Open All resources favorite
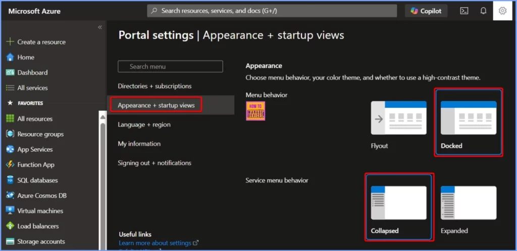517x251 pixels. click(x=35, y=118)
